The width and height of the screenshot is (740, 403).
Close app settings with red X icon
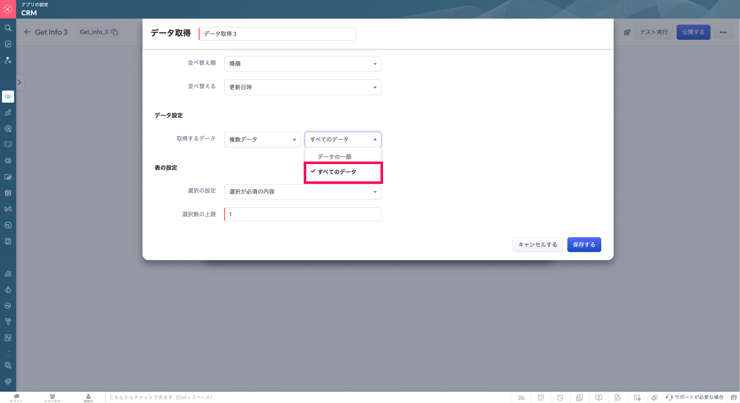point(8,9)
